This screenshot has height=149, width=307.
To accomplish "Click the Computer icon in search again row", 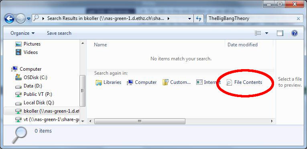I will (130, 83).
